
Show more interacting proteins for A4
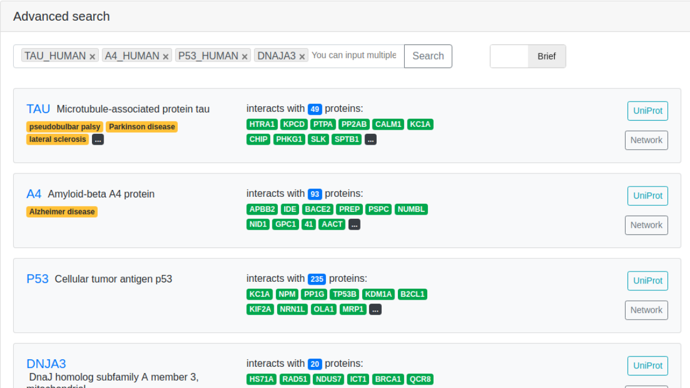point(354,224)
